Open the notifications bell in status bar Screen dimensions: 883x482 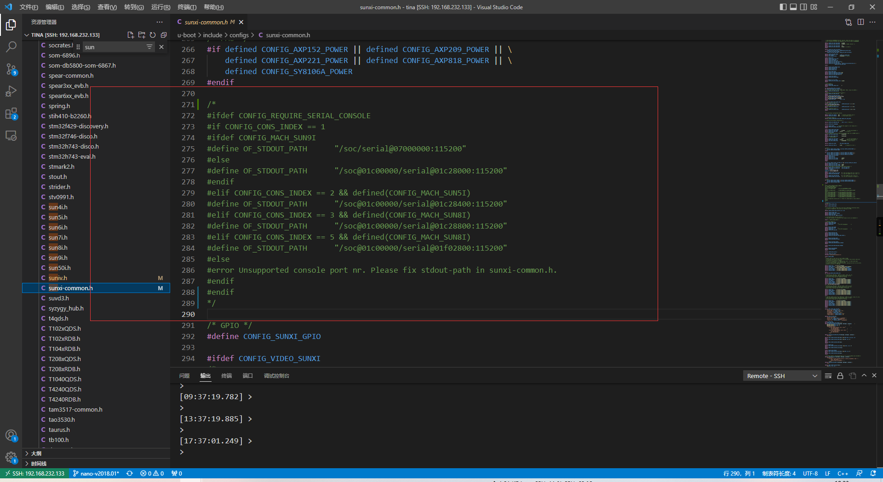[x=873, y=473]
